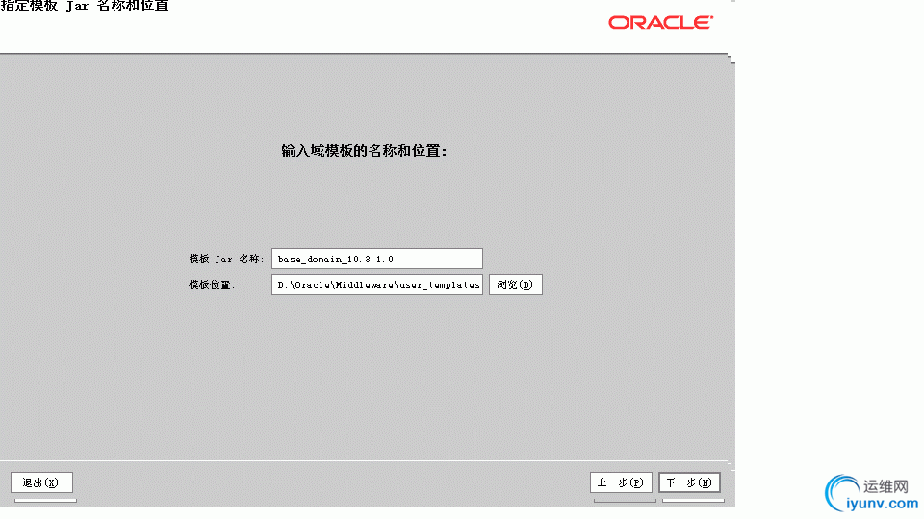Open the Browse (浏览) button
This screenshot has height=519, width=924.
point(516,284)
